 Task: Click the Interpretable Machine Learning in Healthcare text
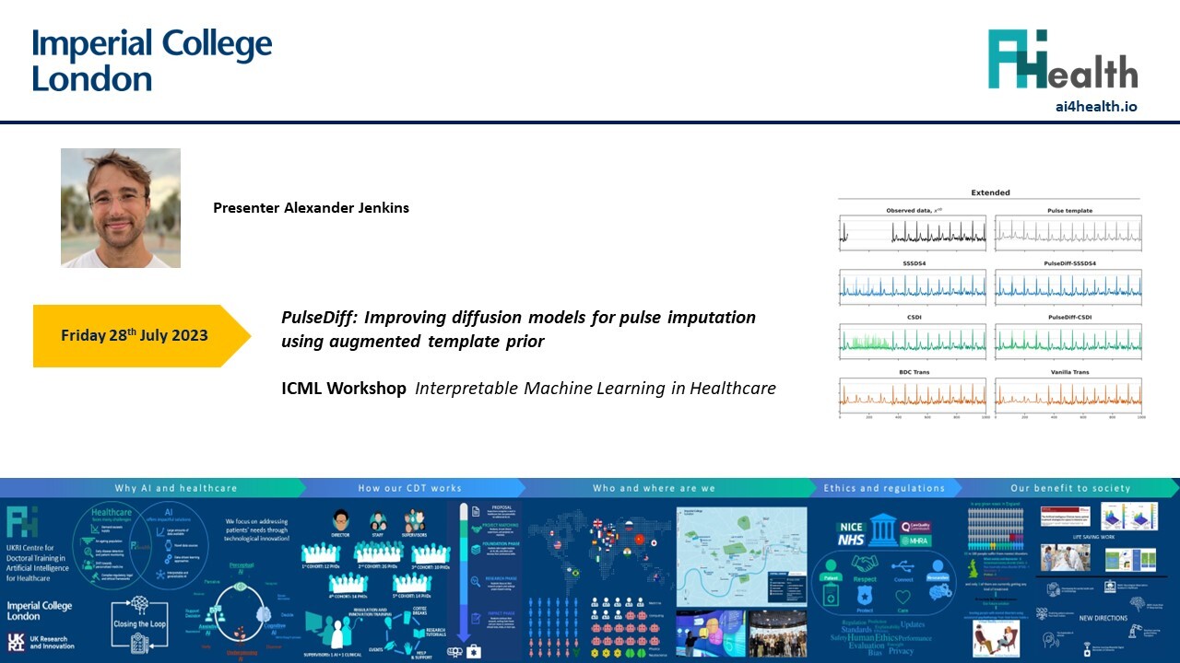point(596,389)
